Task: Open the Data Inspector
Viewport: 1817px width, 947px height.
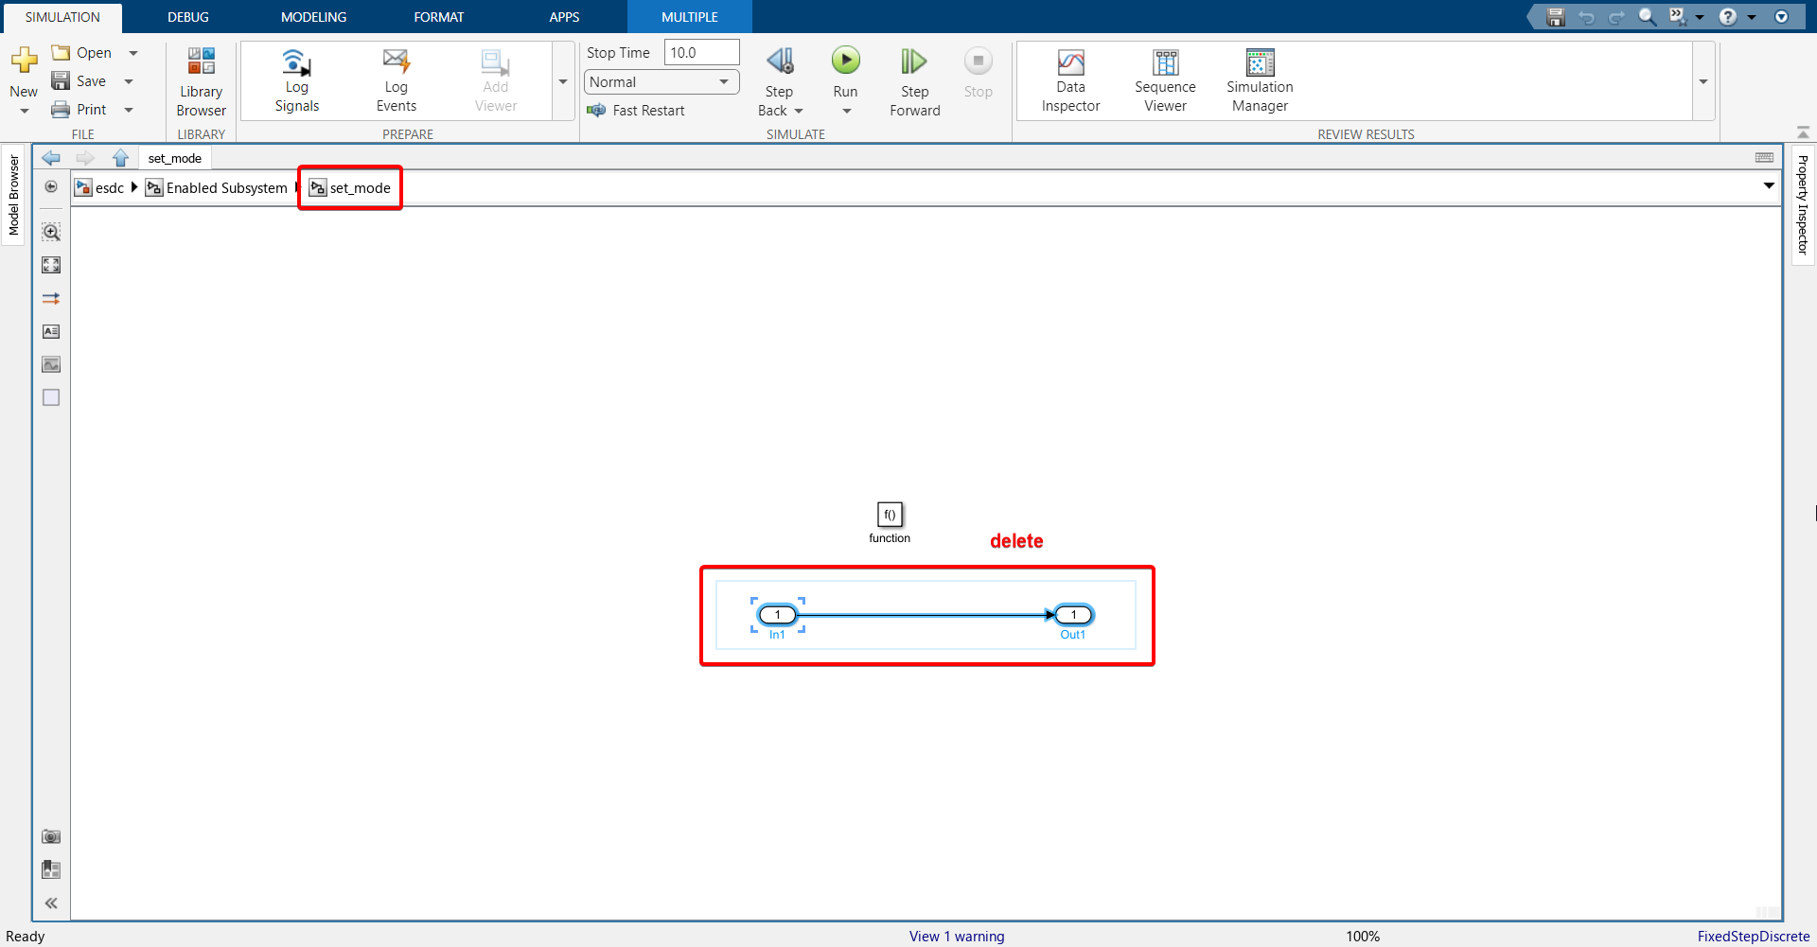Action: pos(1070,81)
